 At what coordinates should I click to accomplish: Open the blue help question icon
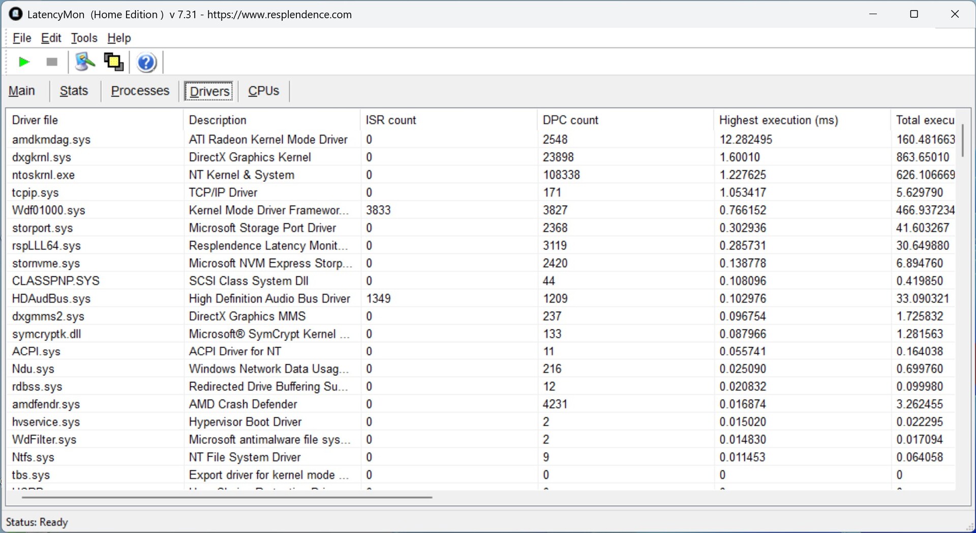pyautogui.click(x=146, y=62)
